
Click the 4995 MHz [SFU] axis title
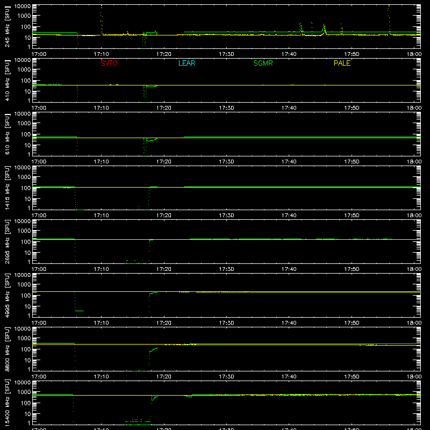[8, 295]
